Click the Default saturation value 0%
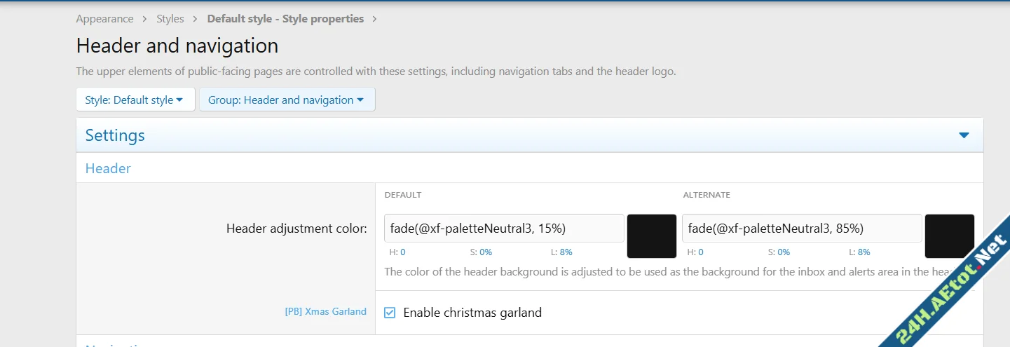Image resolution: width=1010 pixels, height=347 pixels. 486,252
